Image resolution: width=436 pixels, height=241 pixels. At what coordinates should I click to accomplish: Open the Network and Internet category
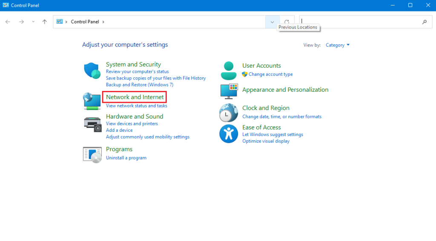[x=135, y=97]
